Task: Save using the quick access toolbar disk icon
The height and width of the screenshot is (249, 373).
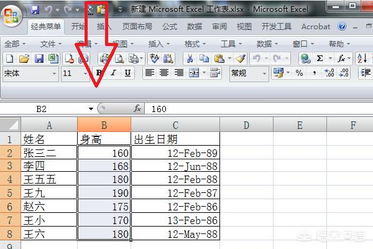Action: (35, 10)
